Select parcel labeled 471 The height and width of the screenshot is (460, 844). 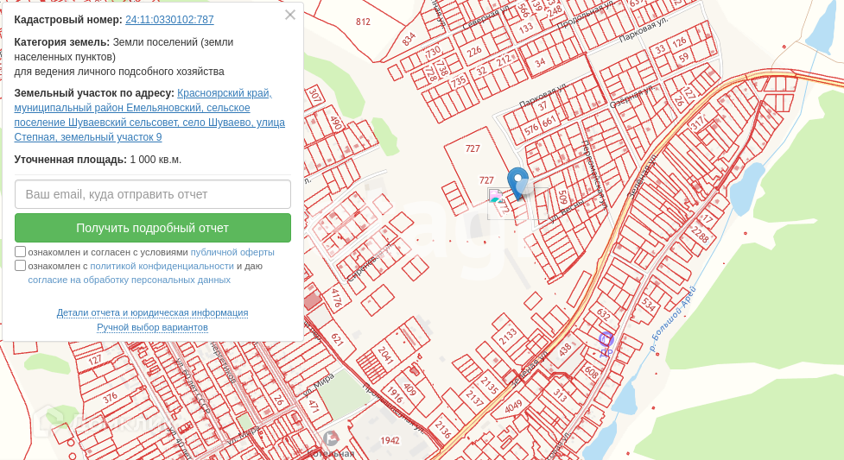tap(314, 406)
